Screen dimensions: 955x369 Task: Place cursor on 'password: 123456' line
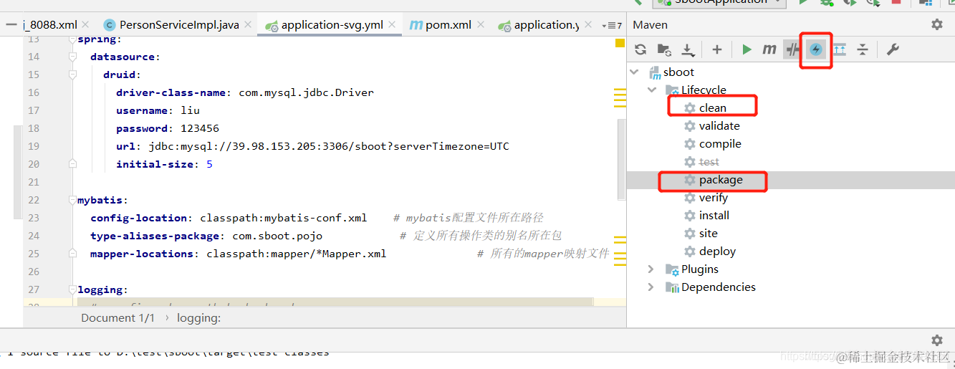[x=168, y=128]
